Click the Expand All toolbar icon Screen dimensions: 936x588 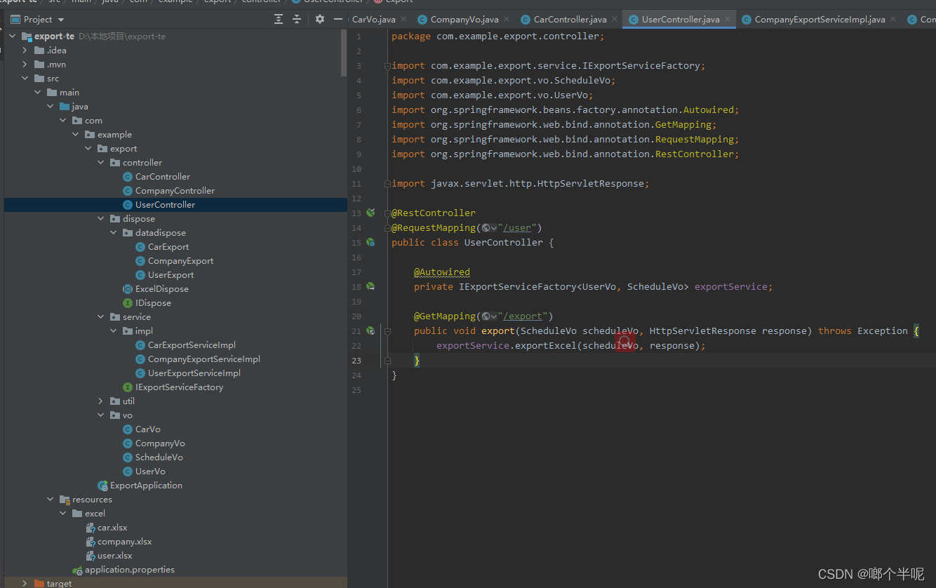tap(279, 20)
